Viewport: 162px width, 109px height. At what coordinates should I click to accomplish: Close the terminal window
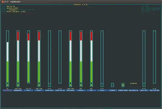[3, 2]
